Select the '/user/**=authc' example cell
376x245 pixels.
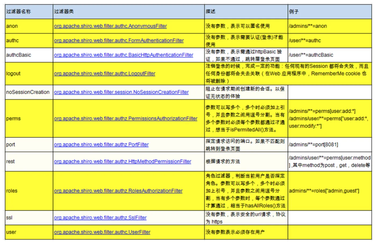point(330,41)
